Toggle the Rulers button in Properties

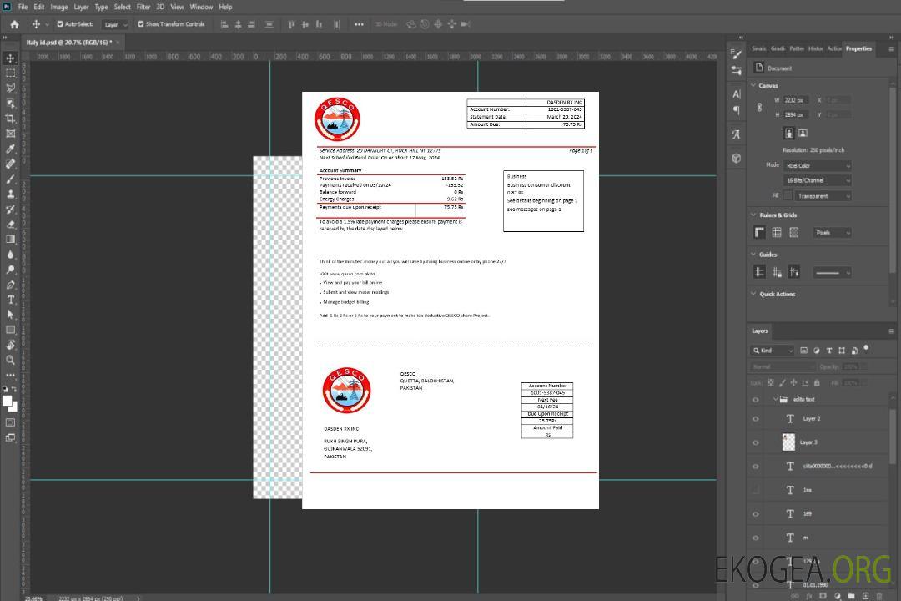[x=760, y=232]
